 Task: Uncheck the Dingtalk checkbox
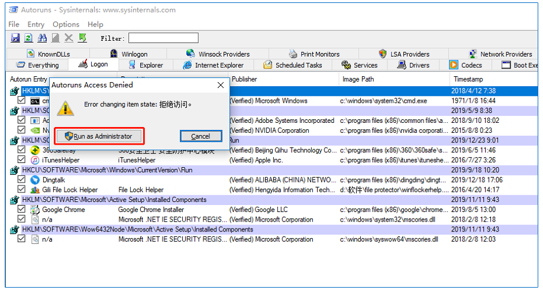[x=21, y=180]
